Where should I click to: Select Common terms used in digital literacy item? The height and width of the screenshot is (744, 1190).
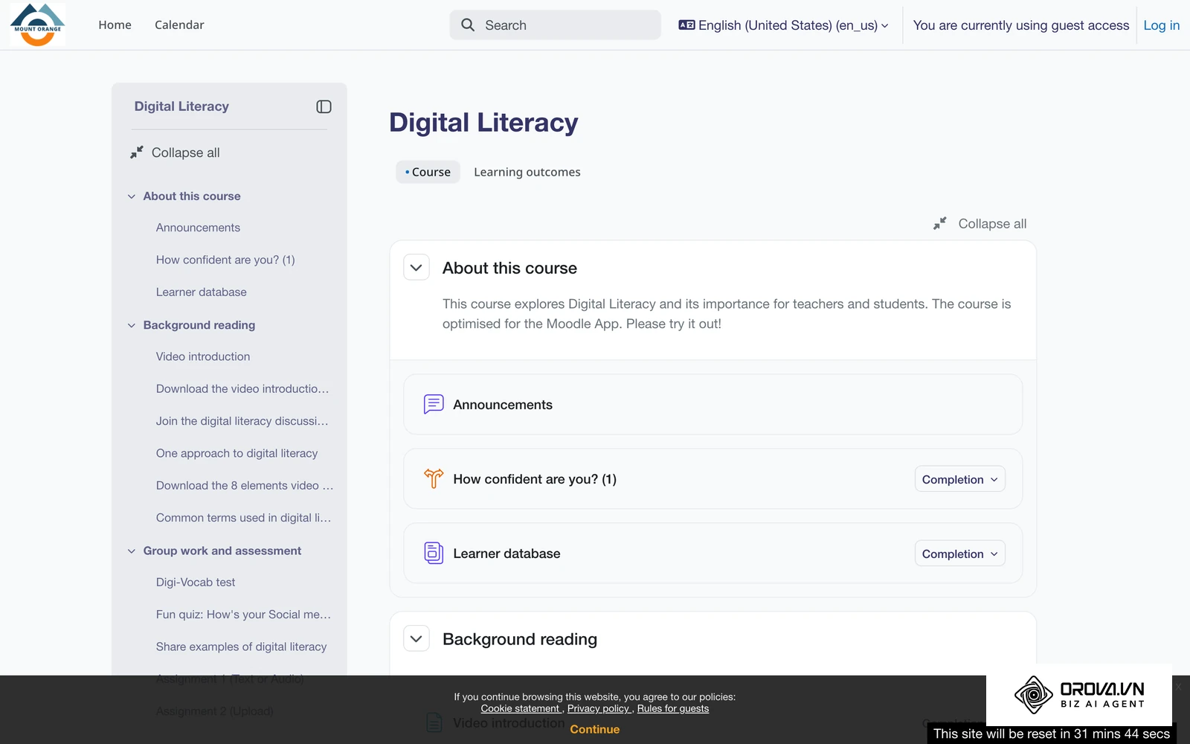click(243, 518)
